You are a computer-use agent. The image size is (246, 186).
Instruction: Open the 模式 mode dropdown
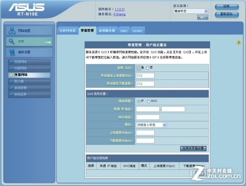152,125
